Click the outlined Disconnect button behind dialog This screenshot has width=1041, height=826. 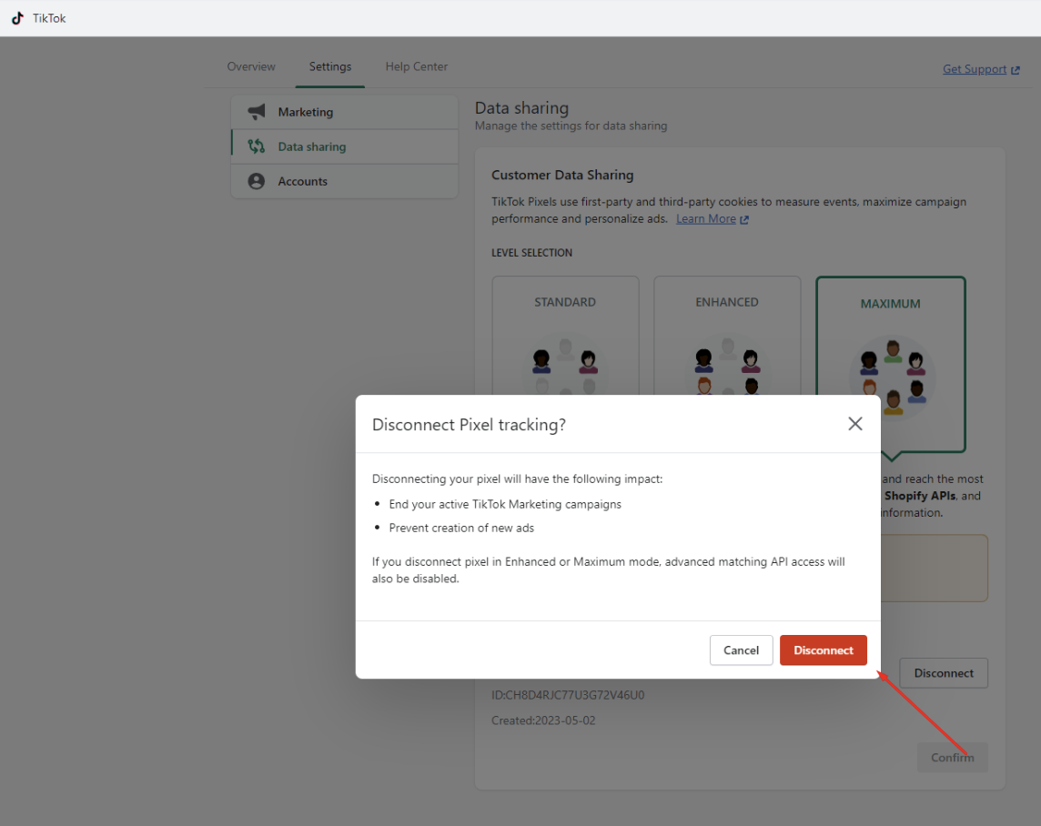tap(944, 673)
